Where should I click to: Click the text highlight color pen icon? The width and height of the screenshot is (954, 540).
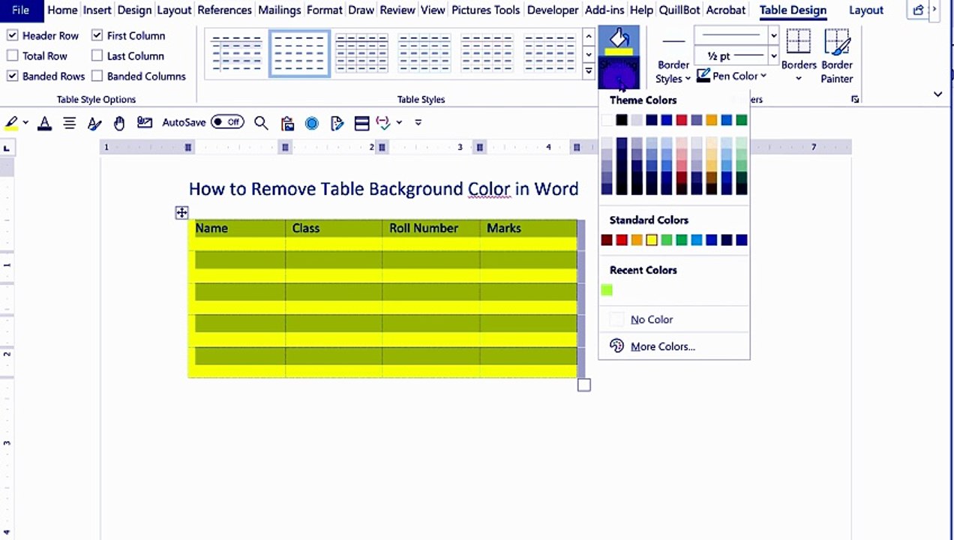coord(11,122)
